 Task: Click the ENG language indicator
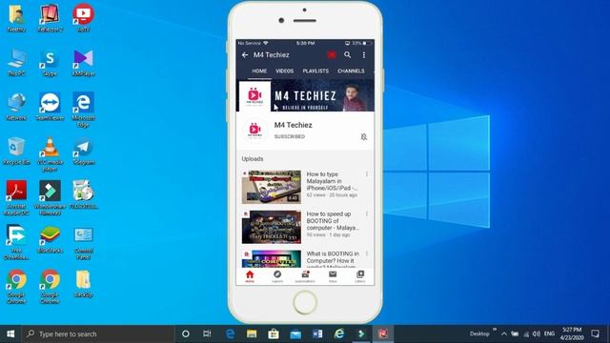(x=549, y=333)
